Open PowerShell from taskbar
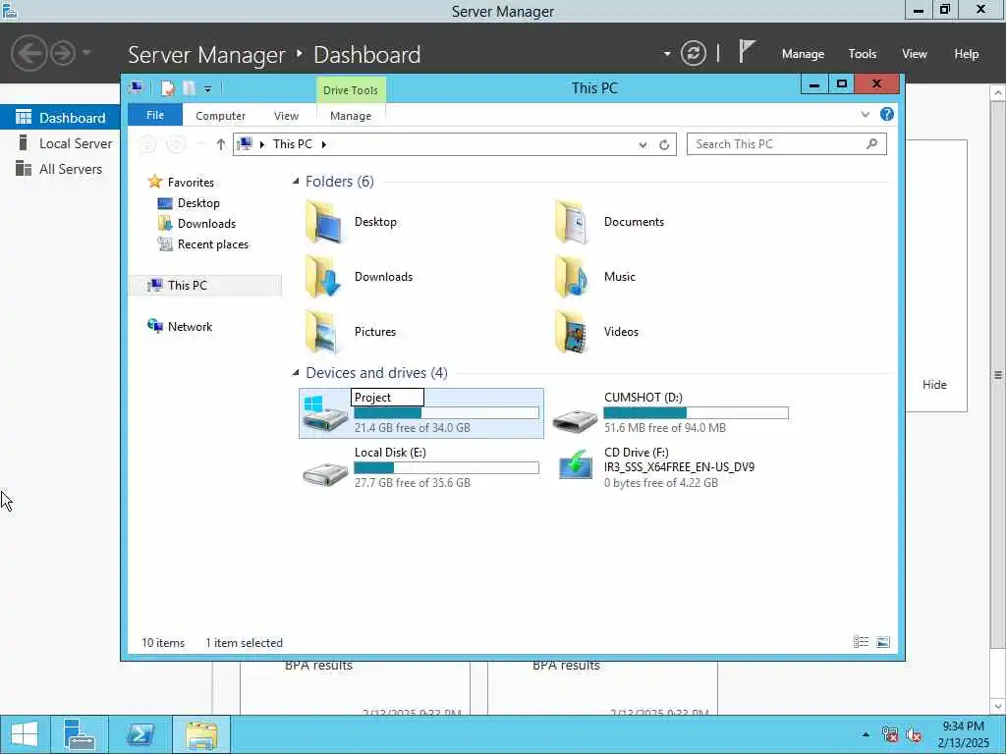Screen dimensions: 1006x754 (x=140, y=734)
